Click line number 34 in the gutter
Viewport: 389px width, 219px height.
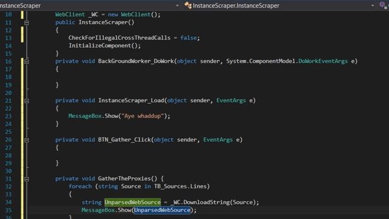click(x=9, y=203)
